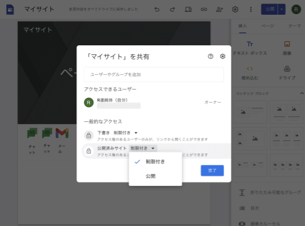Open the device preview icon
This screenshot has width=305, height=226.
[188, 9]
